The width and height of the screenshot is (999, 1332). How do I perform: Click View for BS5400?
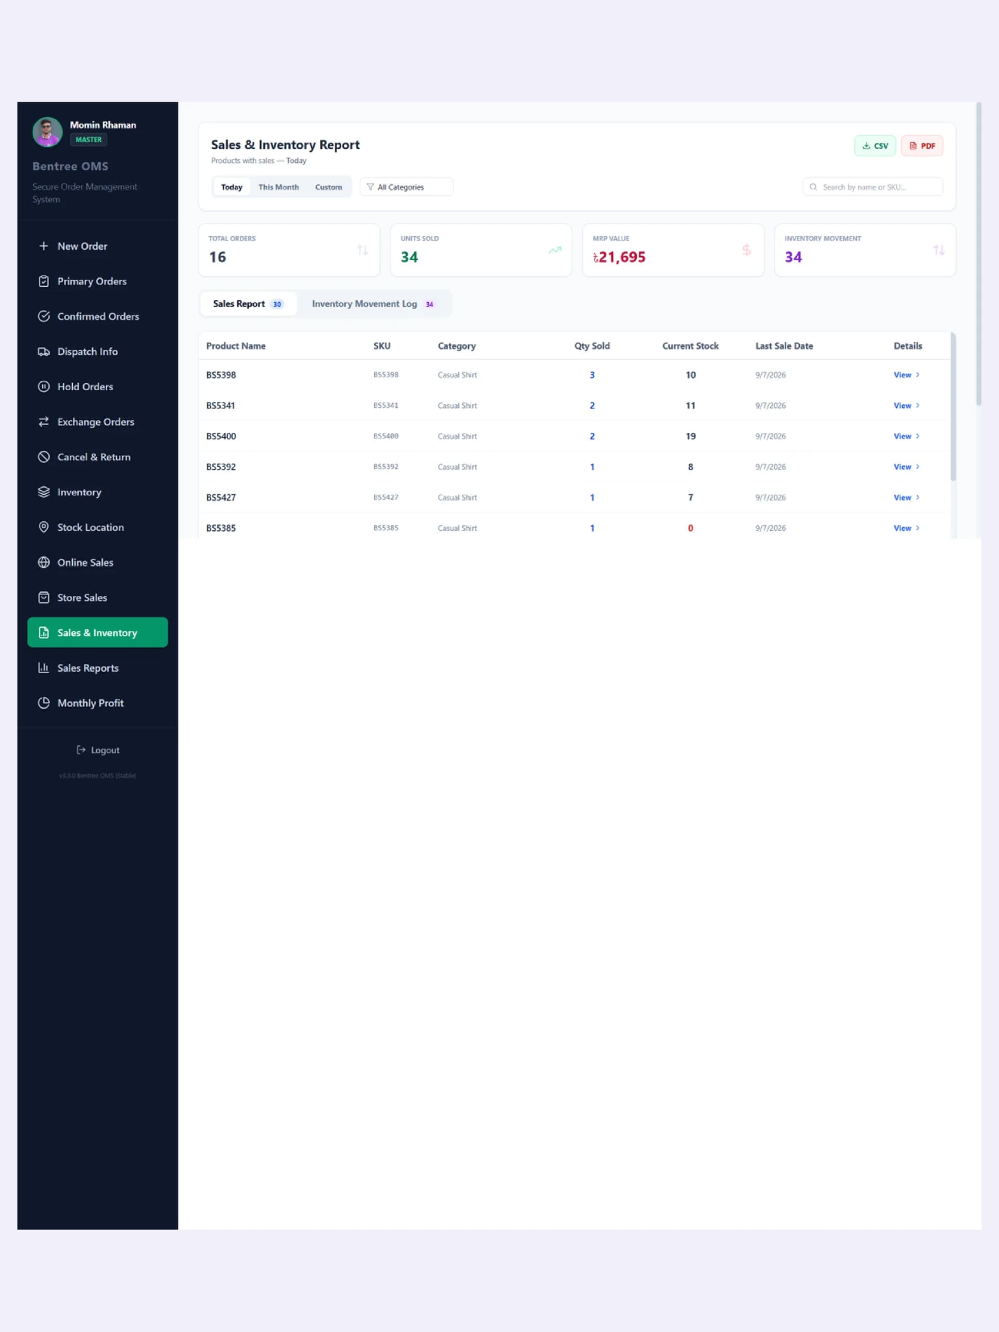coord(906,436)
